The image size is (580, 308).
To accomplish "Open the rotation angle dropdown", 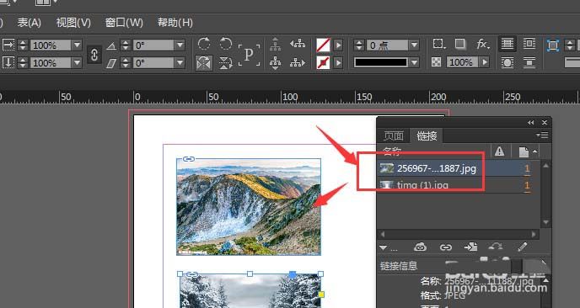I will pos(180,45).
